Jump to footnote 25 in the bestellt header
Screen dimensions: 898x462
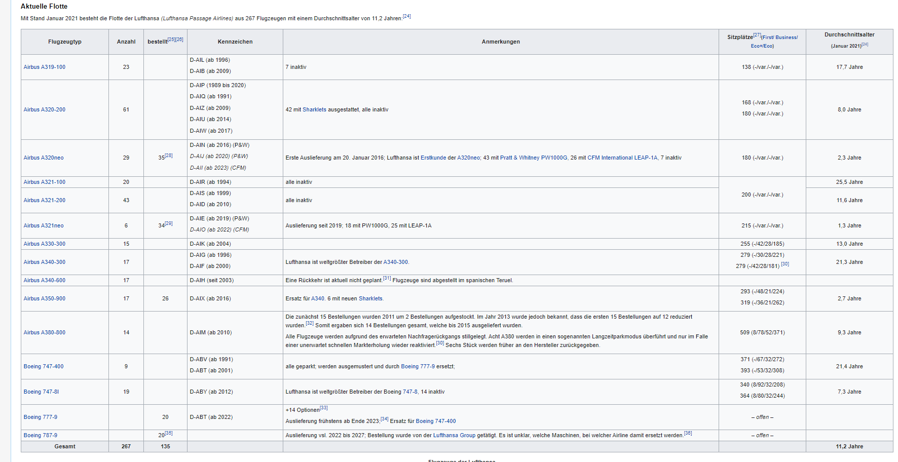click(x=171, y=39)
